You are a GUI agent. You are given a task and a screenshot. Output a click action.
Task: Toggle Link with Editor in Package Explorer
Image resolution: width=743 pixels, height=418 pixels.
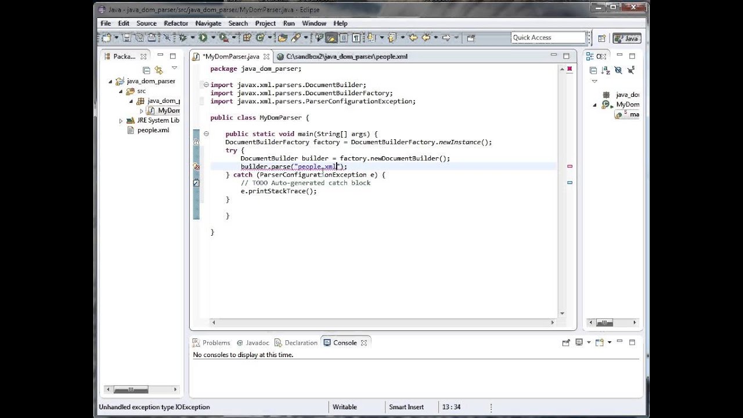158,70
